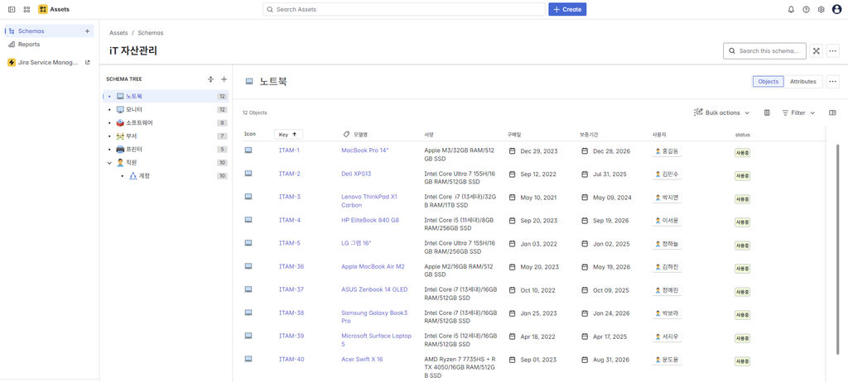This screenshot has width=848, height=382.
Task: Open Jira Service Management sidebar item
Action: coord(49,62)
